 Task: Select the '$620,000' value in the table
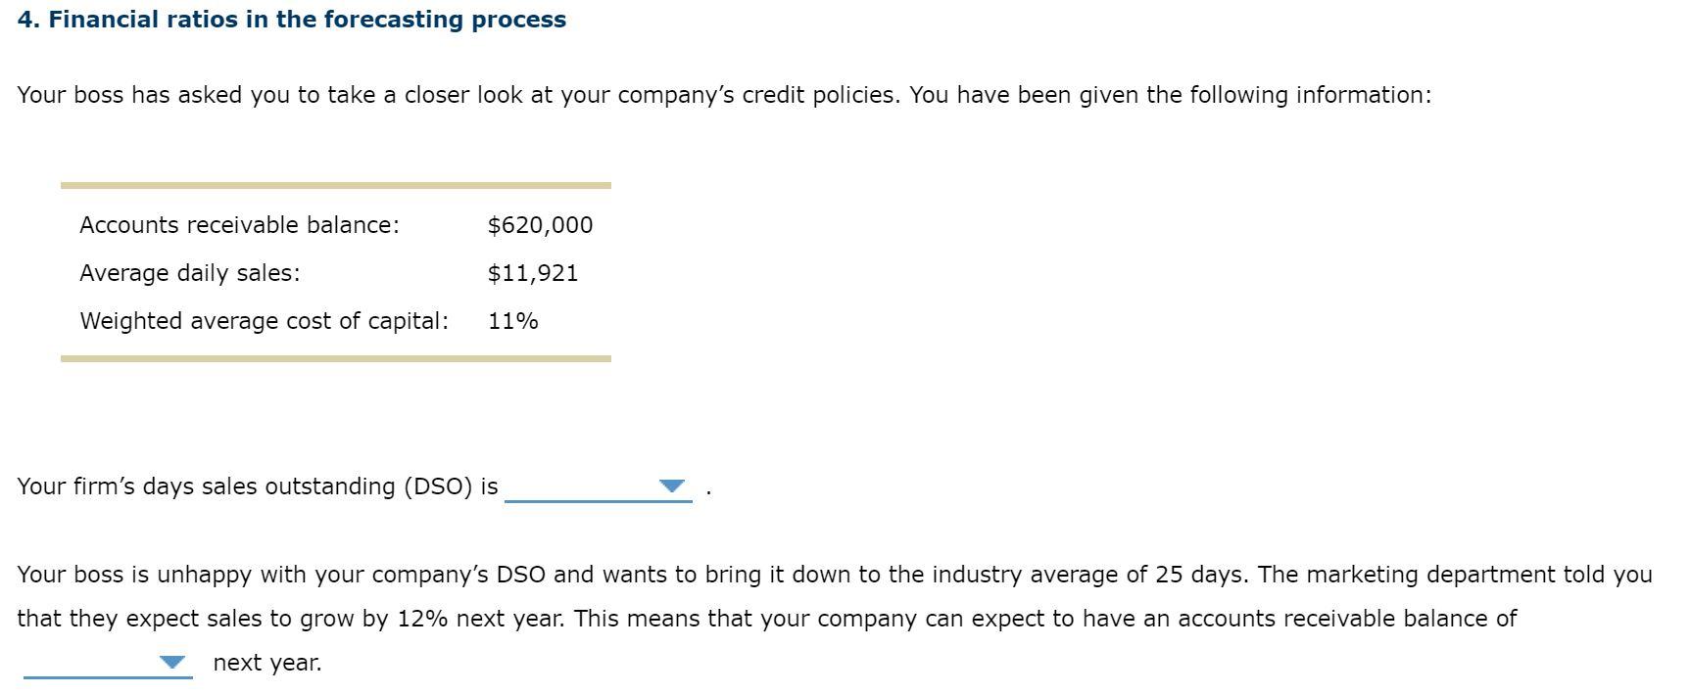(x=539, y=224)
